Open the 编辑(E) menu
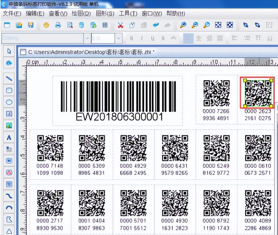Screen dimensions: 278x235 (35, 14)
